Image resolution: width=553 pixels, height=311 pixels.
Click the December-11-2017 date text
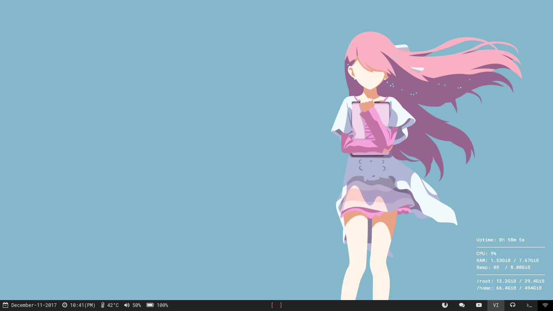[x=34, y=305]
